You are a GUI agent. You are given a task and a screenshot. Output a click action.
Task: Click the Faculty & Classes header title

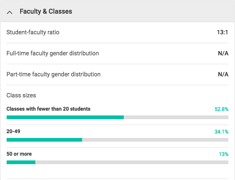click(46, 11)
